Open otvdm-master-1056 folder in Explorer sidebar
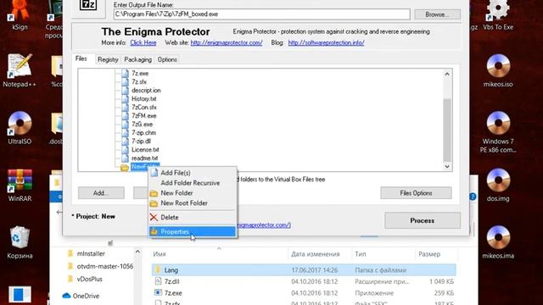Image resolution: width=543 pixels, height=305 pixels. (100, 266)
